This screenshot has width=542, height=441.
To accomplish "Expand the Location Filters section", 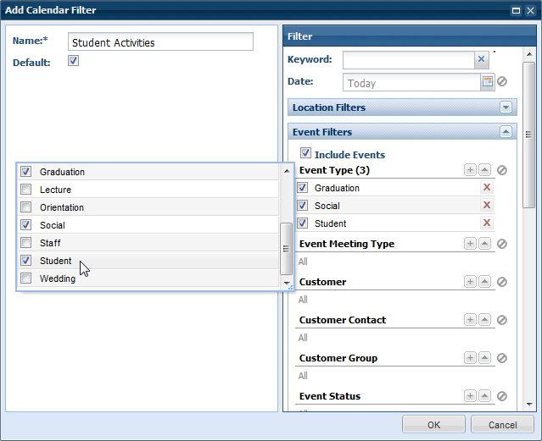I will pyautogui.click(x=506, y=107).
